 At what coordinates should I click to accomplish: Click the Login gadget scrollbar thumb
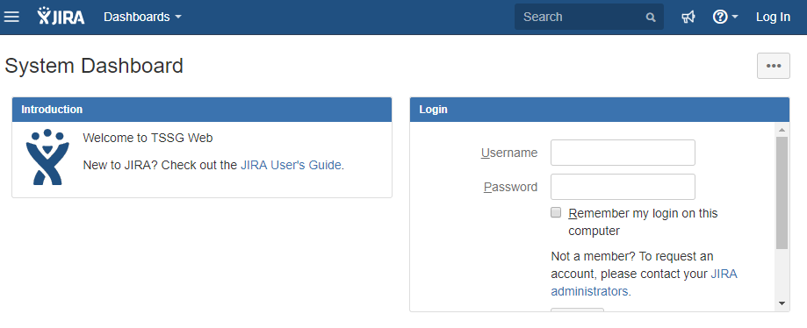[x=782, y=193]
